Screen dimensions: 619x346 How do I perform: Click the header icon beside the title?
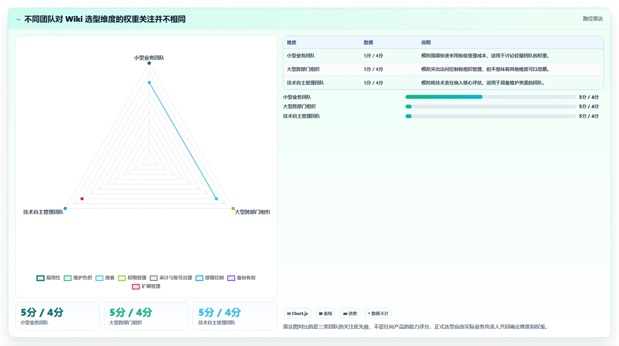coord(18,19)
